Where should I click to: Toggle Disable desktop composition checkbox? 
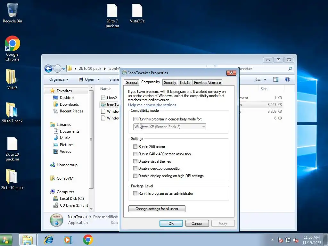click(135, 168)
